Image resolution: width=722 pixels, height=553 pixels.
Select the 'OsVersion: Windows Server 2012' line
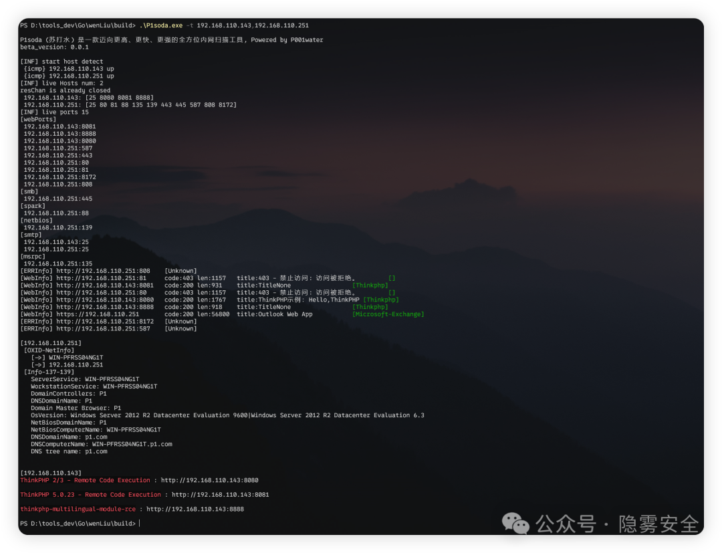pyautogui.click(x=227, y=415)
